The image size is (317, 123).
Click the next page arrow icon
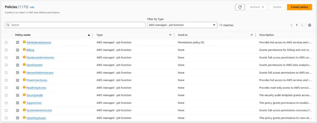(x=302, y=25)
